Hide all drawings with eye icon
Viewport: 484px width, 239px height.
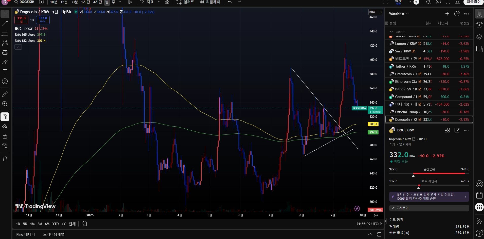tap(5, 146)
